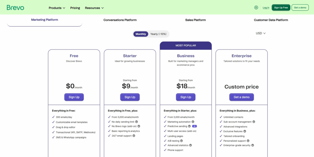Expand the Resources menu
314x157 pixels.
click(94, 8)
